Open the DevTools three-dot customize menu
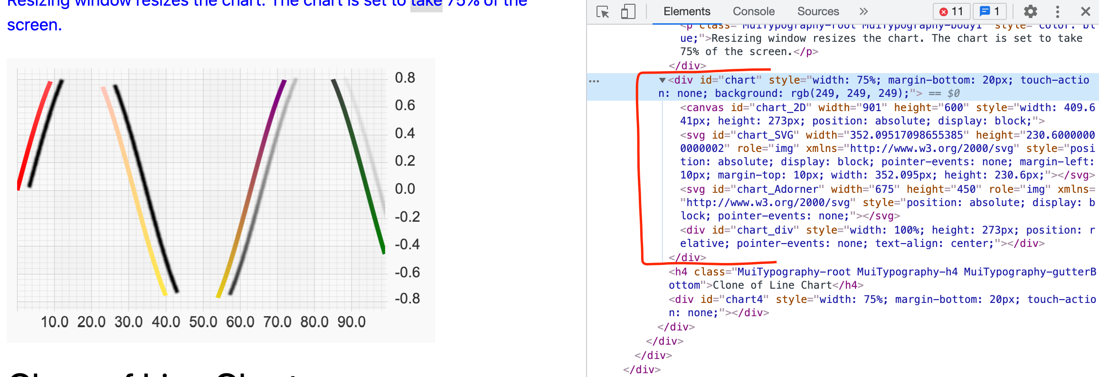Viewport: 1099px width, 377px height. point(1057,11)
